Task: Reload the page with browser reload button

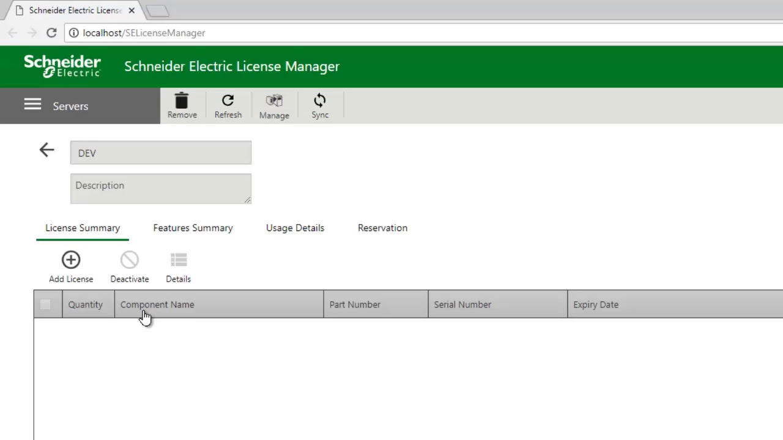Action: tap(51, 32)
